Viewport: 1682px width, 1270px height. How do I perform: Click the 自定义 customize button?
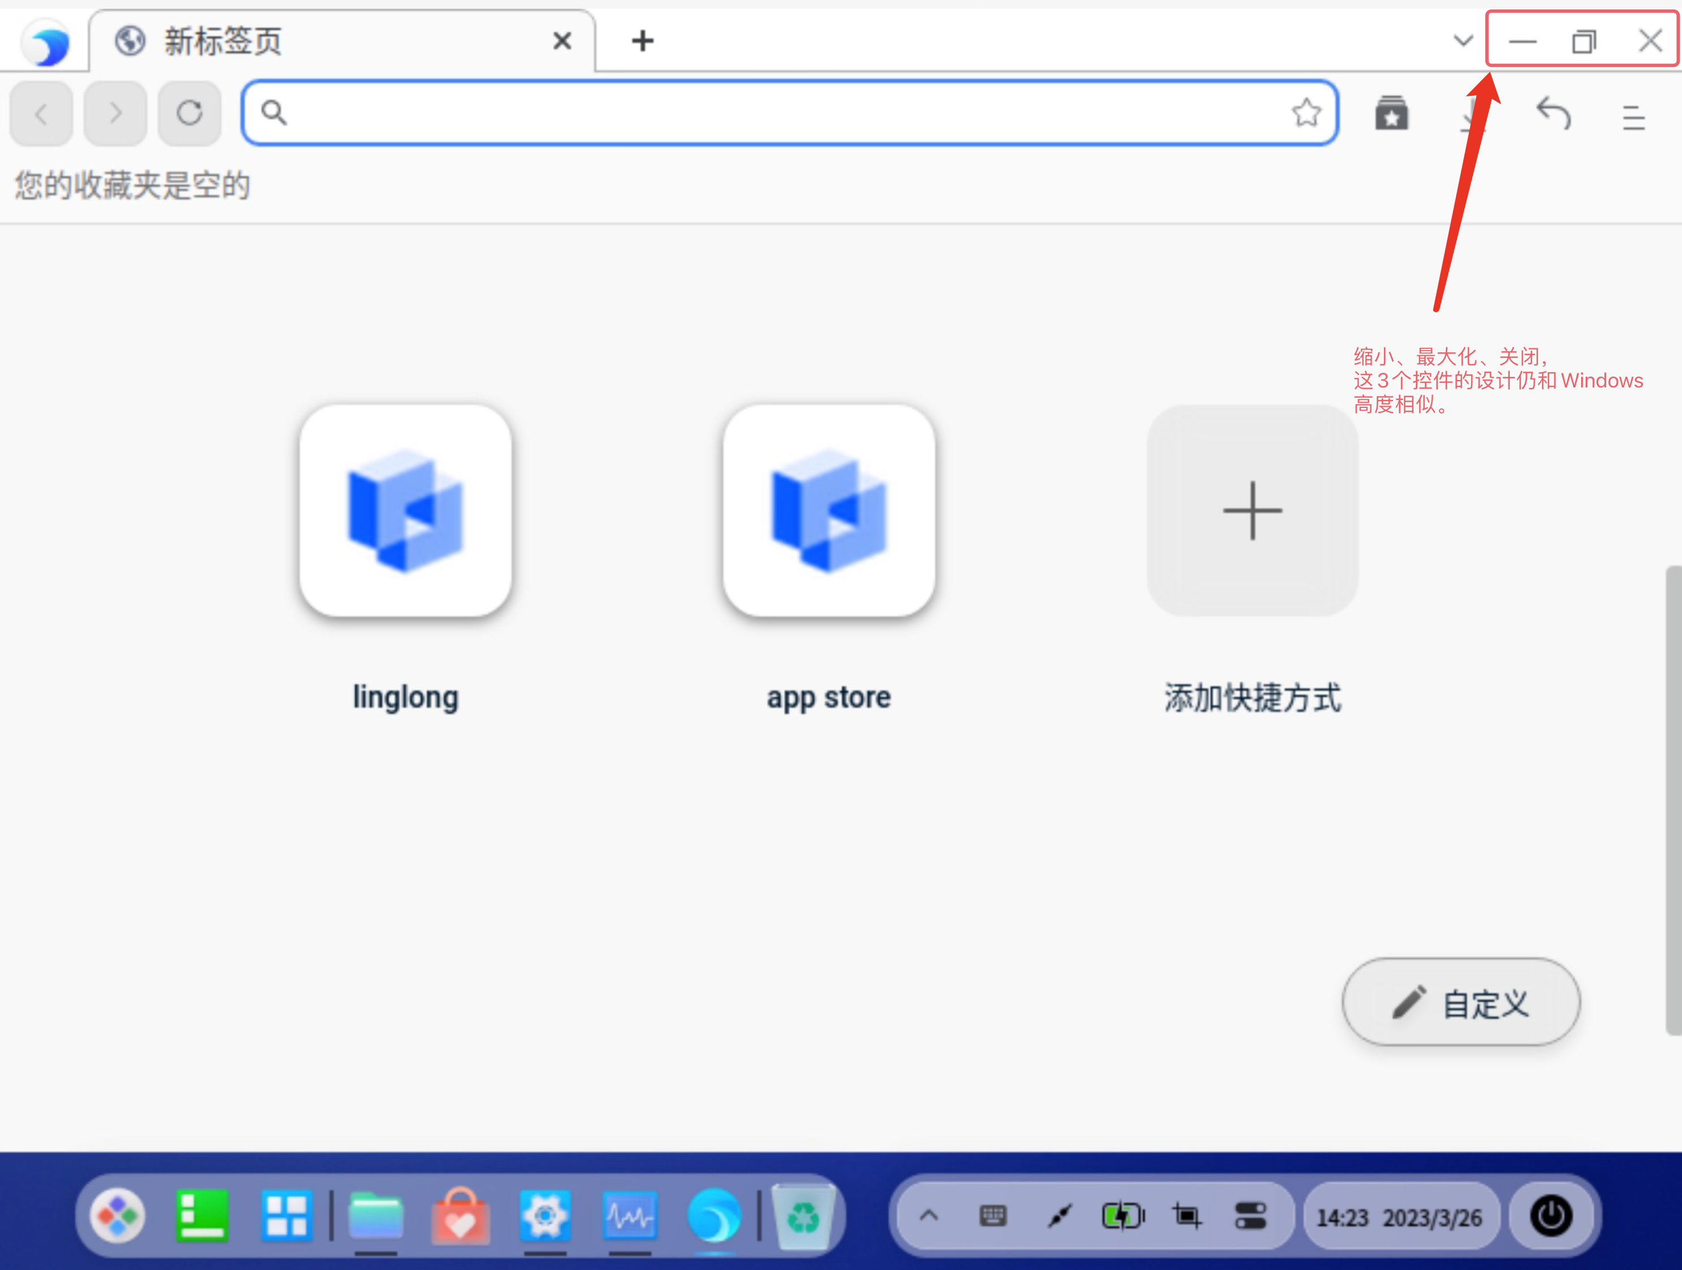[1461, 1003]
